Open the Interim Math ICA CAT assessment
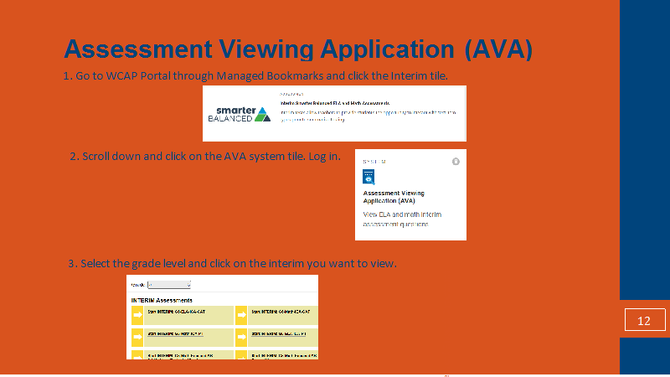The image size is (670, 377). tap(281, 312)
